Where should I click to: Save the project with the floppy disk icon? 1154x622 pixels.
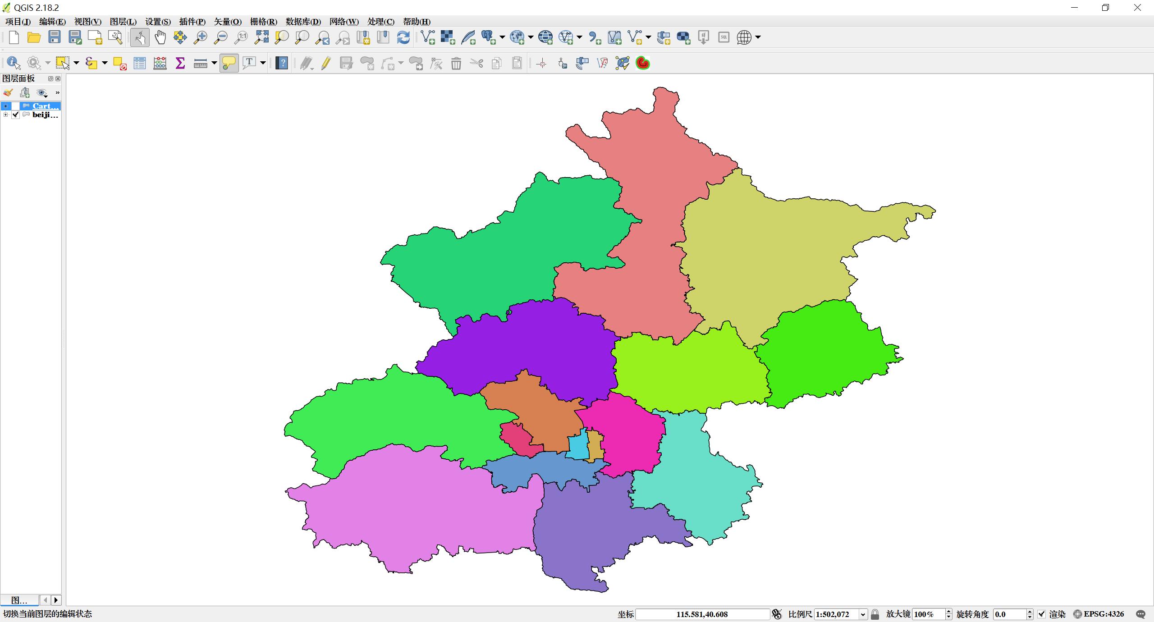[x=55, y=37]
